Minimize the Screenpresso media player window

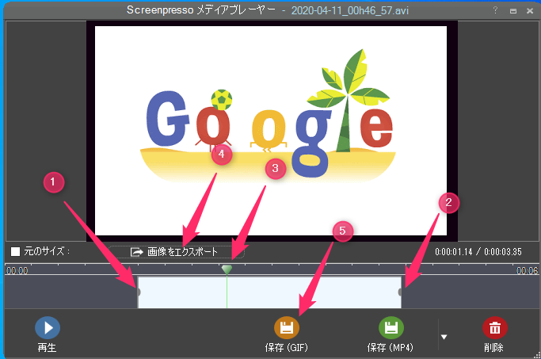tap(513, 11)
